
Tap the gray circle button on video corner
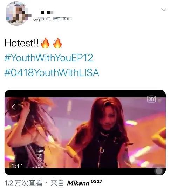(159, 171)
